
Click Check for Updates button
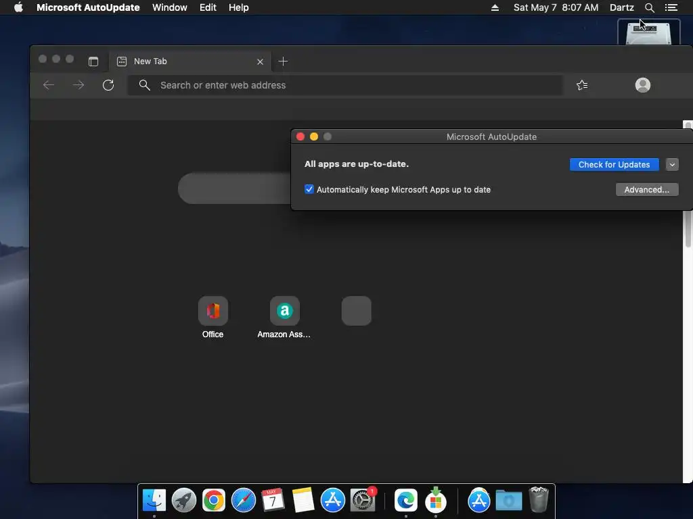(614, 165)
